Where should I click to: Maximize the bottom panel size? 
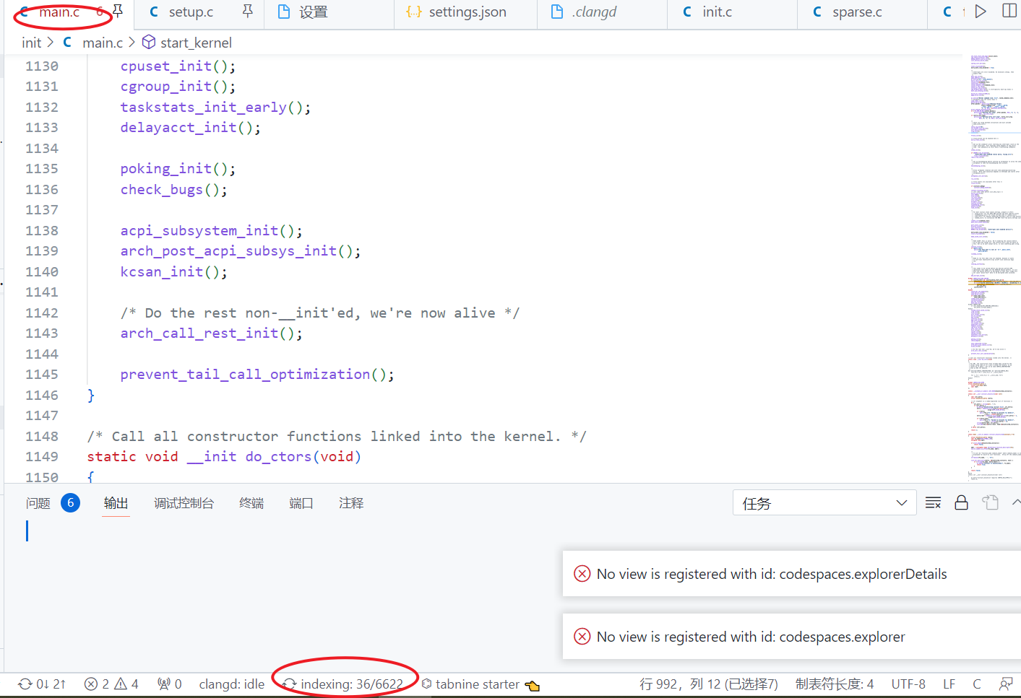(1016, 503)
